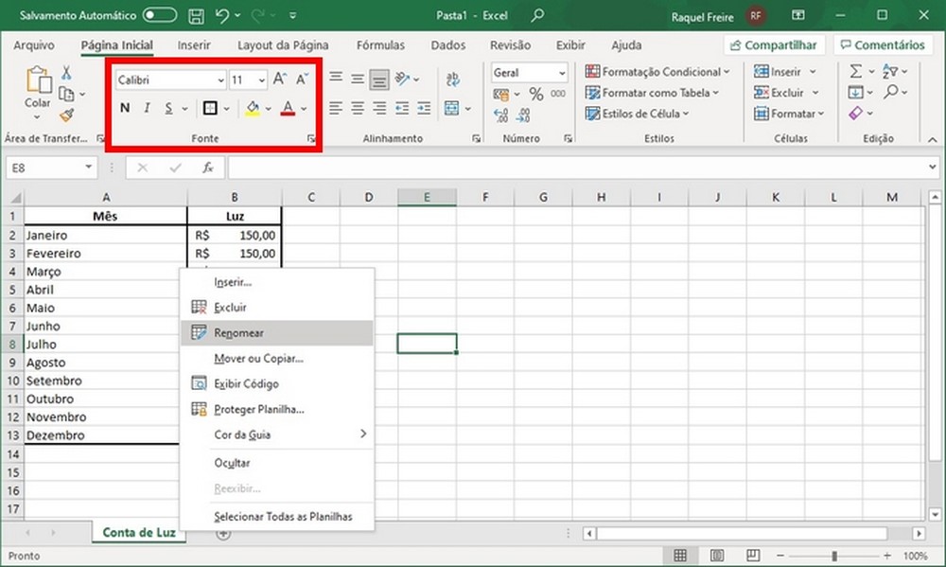
Task: Open the Inserir ribbon tab
Action: tap(194, 45)
